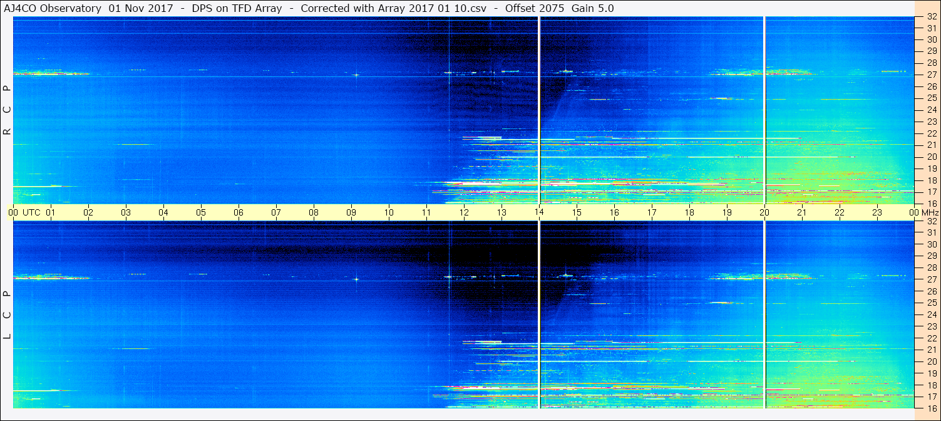941x421 pixels.
Task: Select the 02 hour tick label
Action: coord(88,212)
